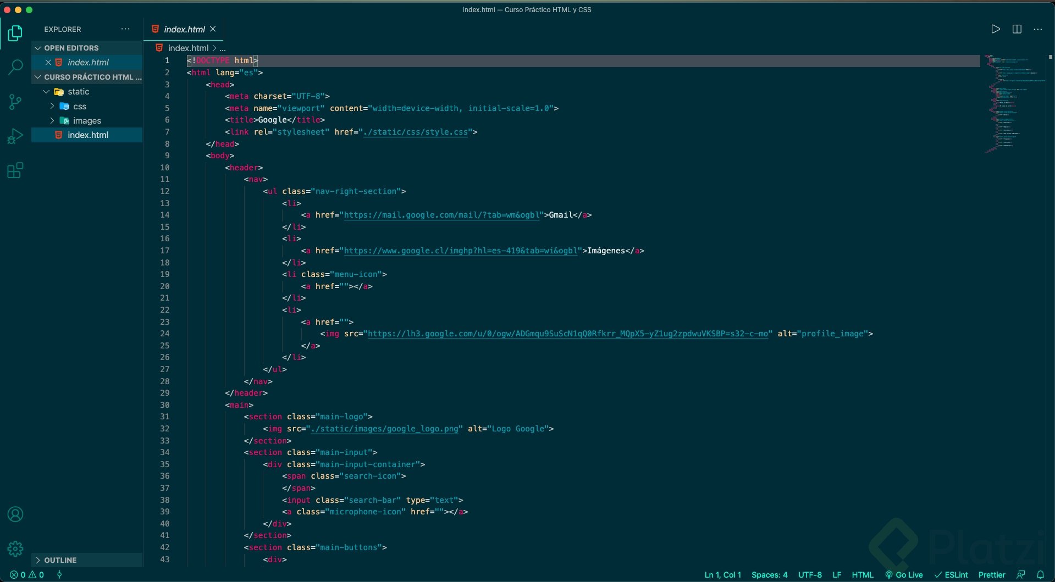Switch to the index.html editor tab
The image size is (1055, 582).
click(184, 29)
